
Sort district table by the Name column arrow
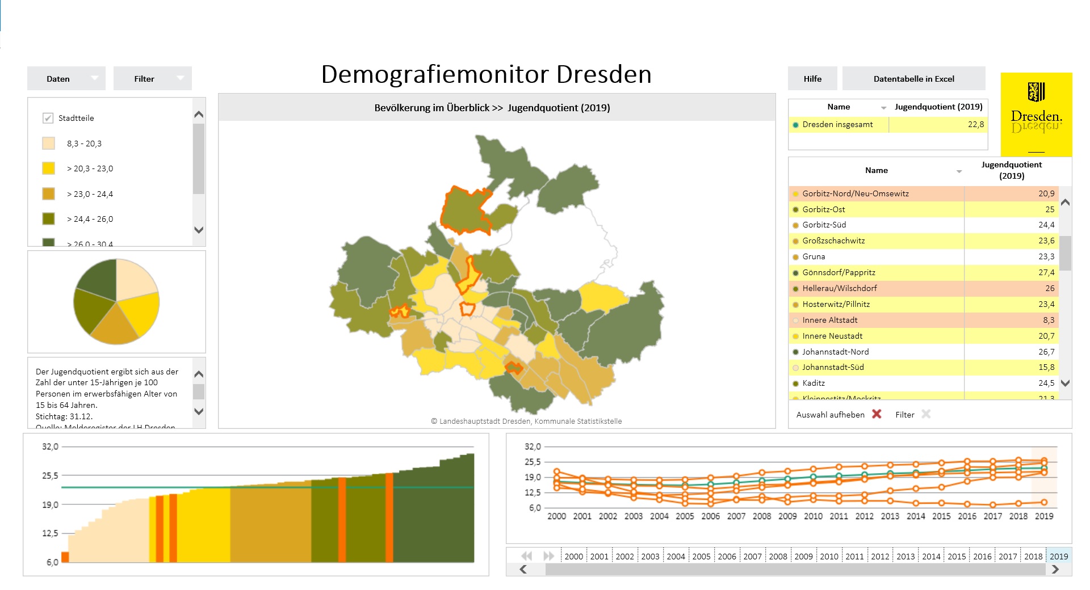[959, 171]
